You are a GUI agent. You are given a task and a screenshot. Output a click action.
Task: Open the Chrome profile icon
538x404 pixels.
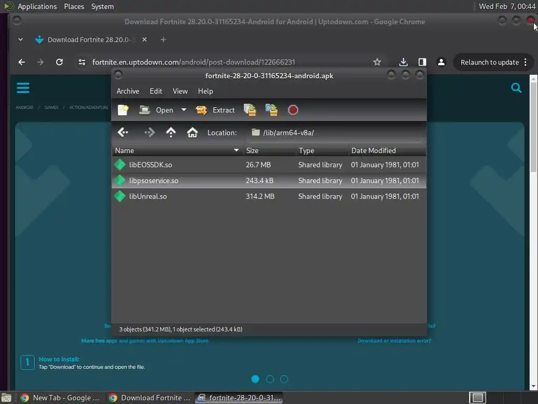(441, 62)
